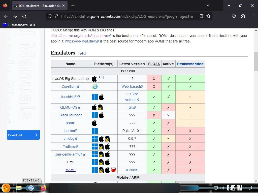Click the Firefox taskbar icon

pos(43,188)
